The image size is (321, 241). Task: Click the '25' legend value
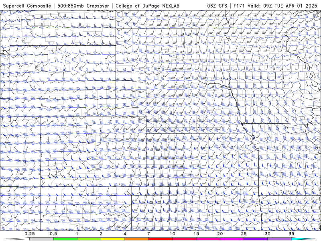[244, 234]
